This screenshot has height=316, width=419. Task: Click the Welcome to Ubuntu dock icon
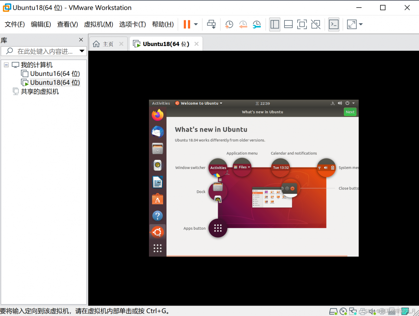157,232
